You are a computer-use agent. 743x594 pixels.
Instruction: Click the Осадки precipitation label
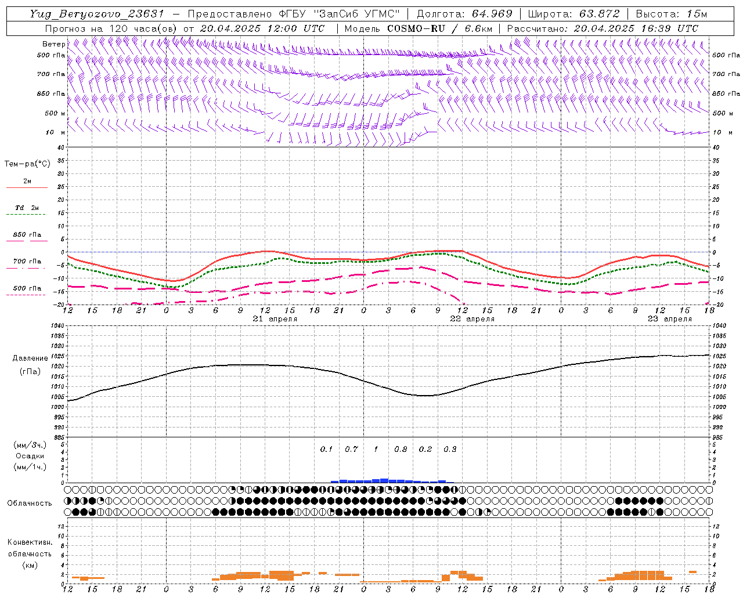(x=30, y=456)
